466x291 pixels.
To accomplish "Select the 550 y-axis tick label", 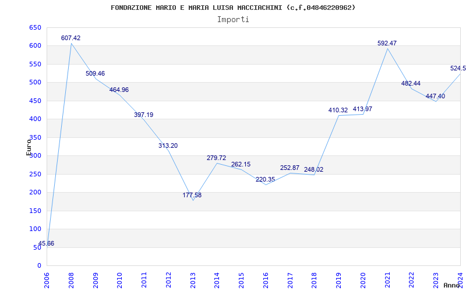I will [35, 64].
